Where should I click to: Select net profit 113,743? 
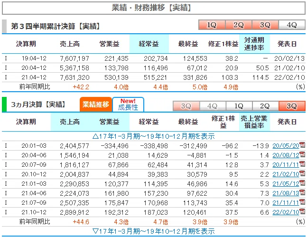[195, 203]
